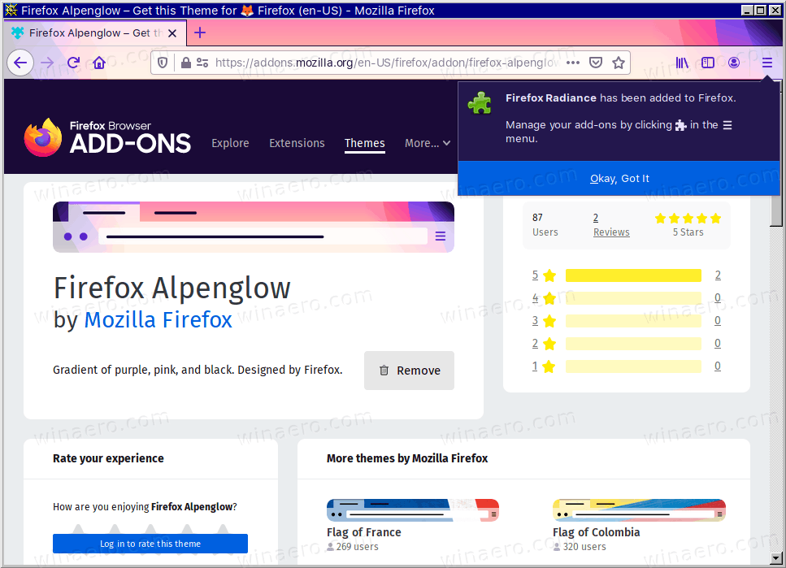Click the Firefox Add-ons logo
This screenshot has width=786, height=568.
[x=107, y=137]
